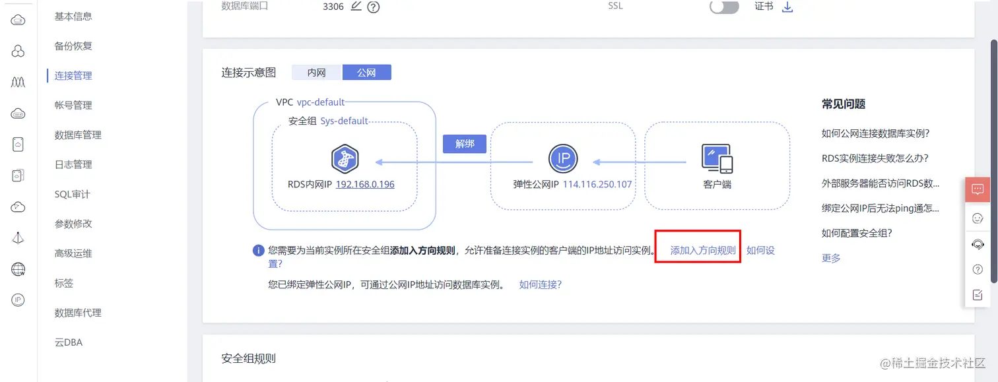Open the vpc-default VPC link
Screen dimensions: 998x382
(321, 102)
